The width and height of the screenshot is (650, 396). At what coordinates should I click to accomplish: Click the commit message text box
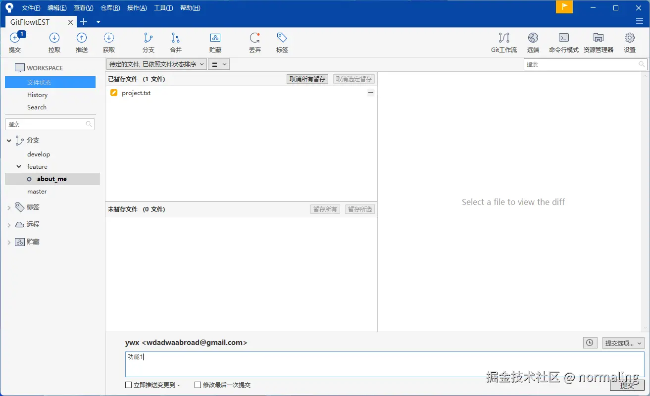pos(385,364)
